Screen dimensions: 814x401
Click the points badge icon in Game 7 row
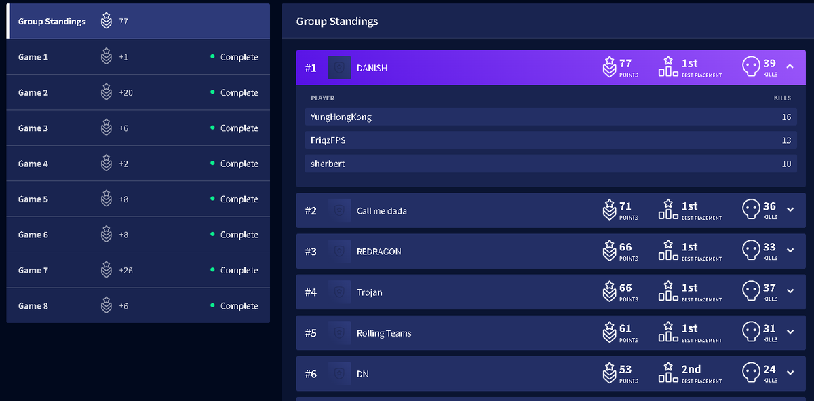point(106,269)
